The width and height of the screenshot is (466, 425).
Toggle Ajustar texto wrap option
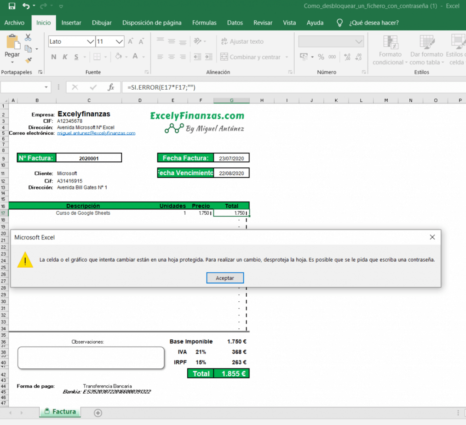[x=242, y=41]
